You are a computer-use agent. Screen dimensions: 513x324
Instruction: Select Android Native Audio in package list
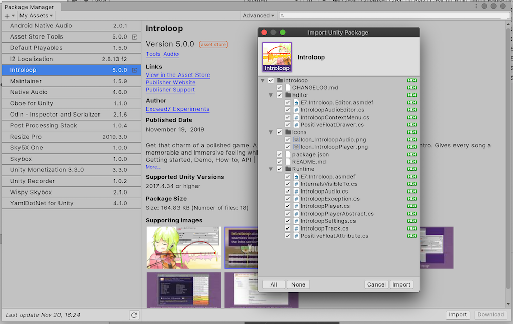click(71, 26)
